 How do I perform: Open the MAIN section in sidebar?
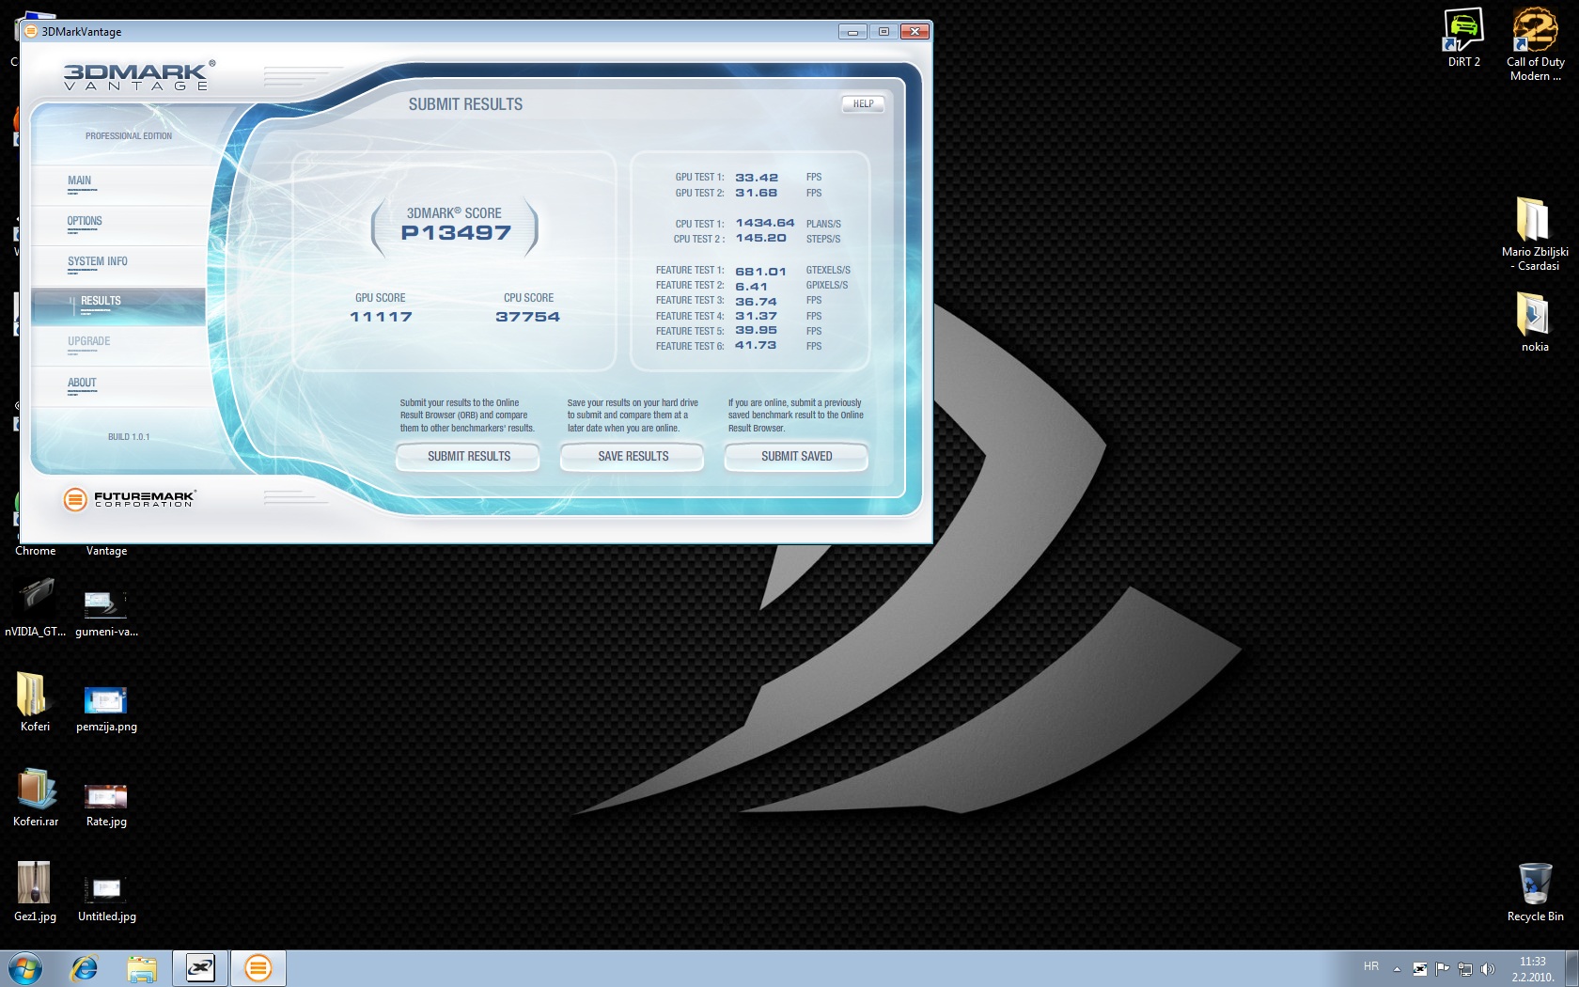(x=118, y=185)
